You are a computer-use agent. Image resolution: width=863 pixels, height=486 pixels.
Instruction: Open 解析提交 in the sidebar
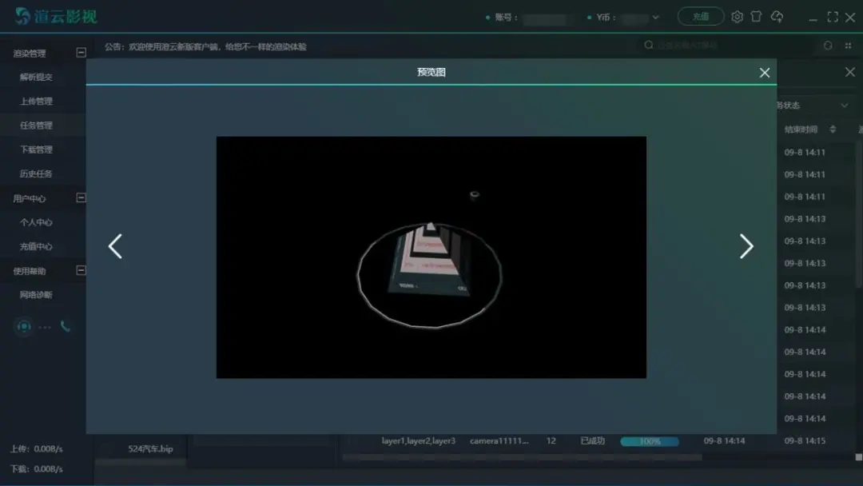click(36, 78)
